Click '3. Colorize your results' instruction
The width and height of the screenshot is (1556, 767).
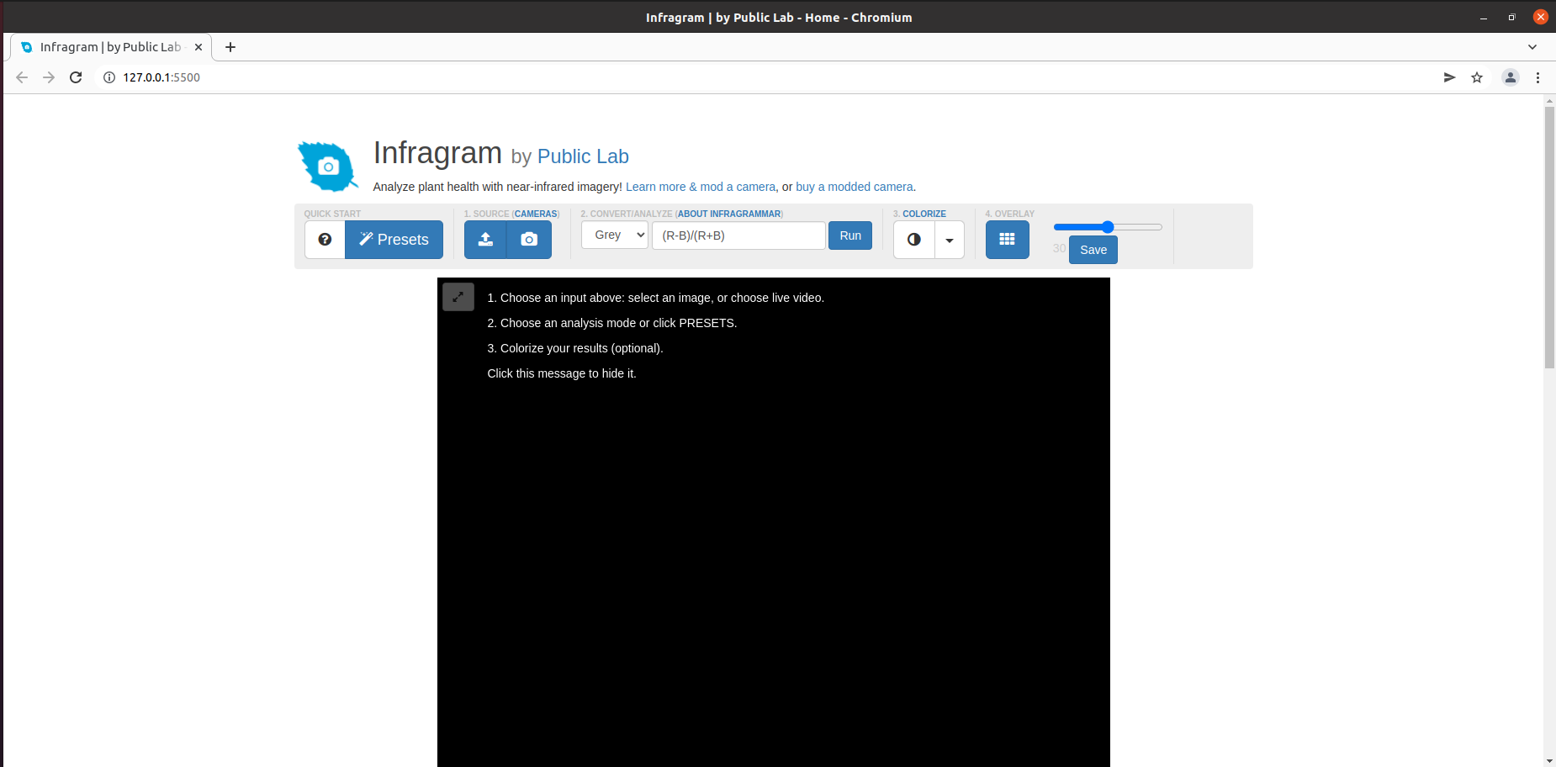(575, 348)
